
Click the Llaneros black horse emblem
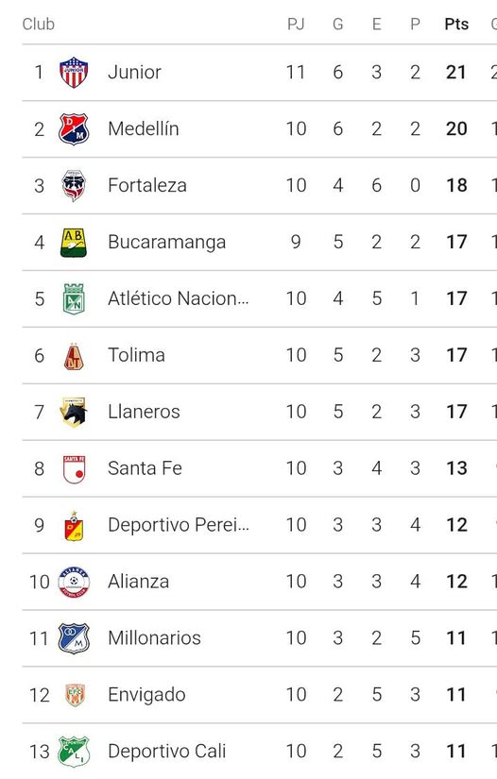click(74, 413)
